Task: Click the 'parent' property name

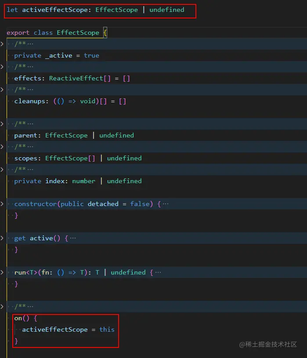Action: (26, 136)
